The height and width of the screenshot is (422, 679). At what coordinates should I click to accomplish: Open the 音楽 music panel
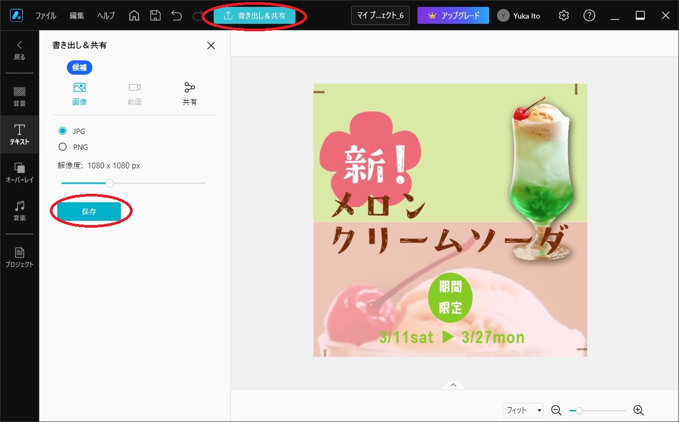(20, 211)
